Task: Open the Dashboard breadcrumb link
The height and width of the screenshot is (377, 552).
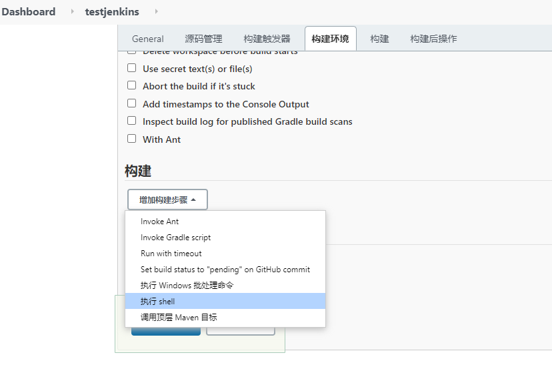Action: click(29, 11)
